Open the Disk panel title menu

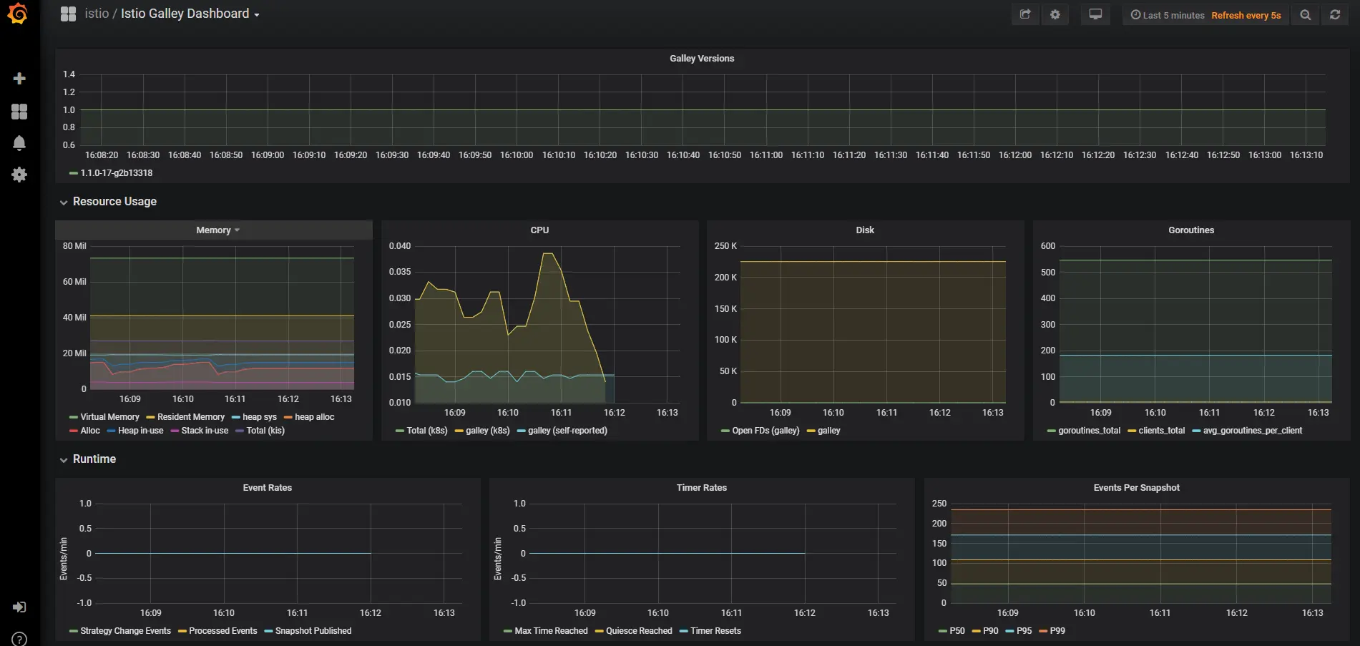[865, 230]
